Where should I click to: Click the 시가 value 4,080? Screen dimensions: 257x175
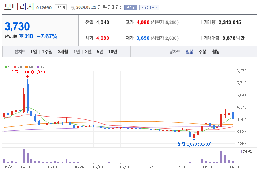[103, 38]
